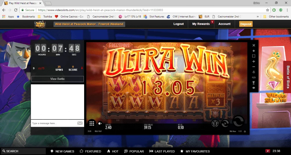Open the Slot Features bookmark
The height and width of the screenshot is (155, 291).
154,17
